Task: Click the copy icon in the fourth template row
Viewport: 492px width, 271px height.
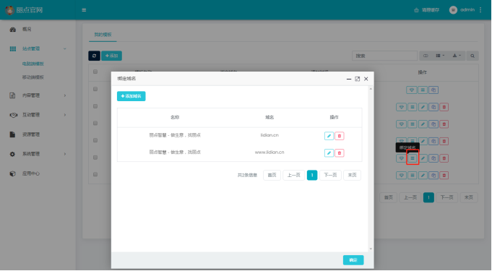Action: [x=433, y=142]
